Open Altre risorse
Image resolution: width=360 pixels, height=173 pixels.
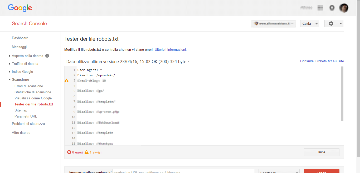(x=21, y=133)
